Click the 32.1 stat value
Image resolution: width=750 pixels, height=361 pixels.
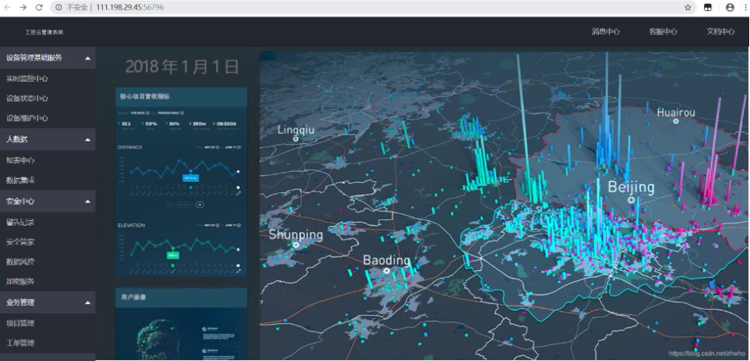126,124
